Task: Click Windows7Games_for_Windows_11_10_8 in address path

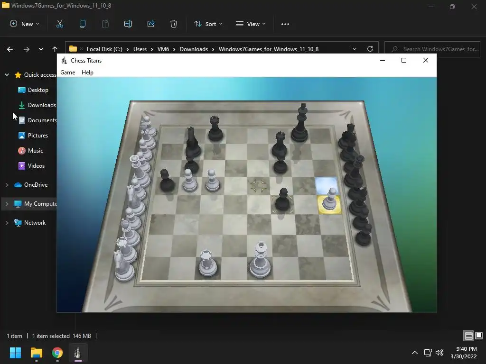Action: point(269,49)
